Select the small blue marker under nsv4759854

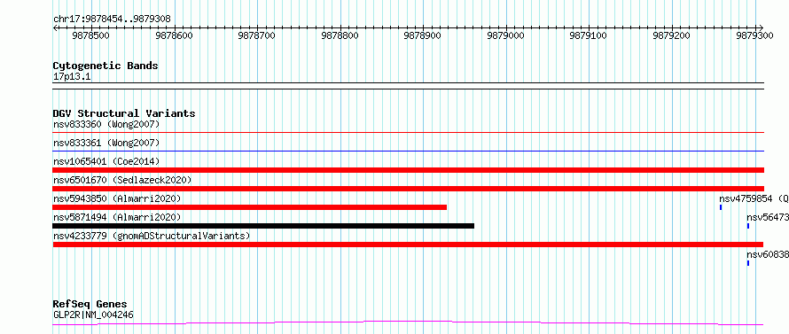(x=721, y=207)
